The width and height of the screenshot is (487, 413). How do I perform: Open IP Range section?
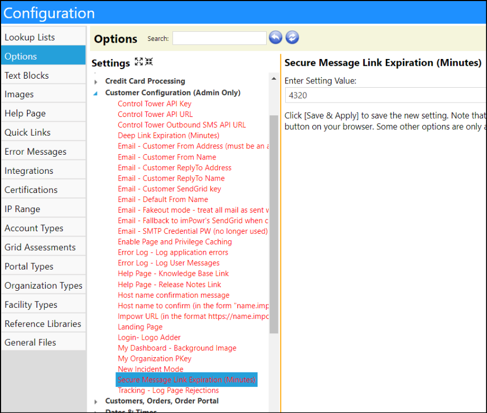click(x=44, y=209)
